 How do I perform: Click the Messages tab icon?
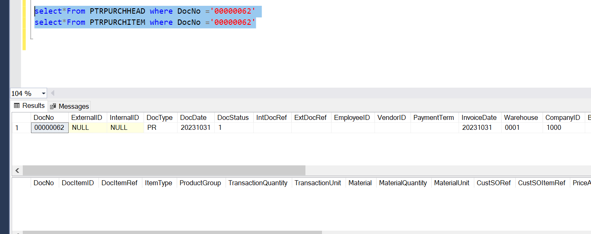(53, 107)
